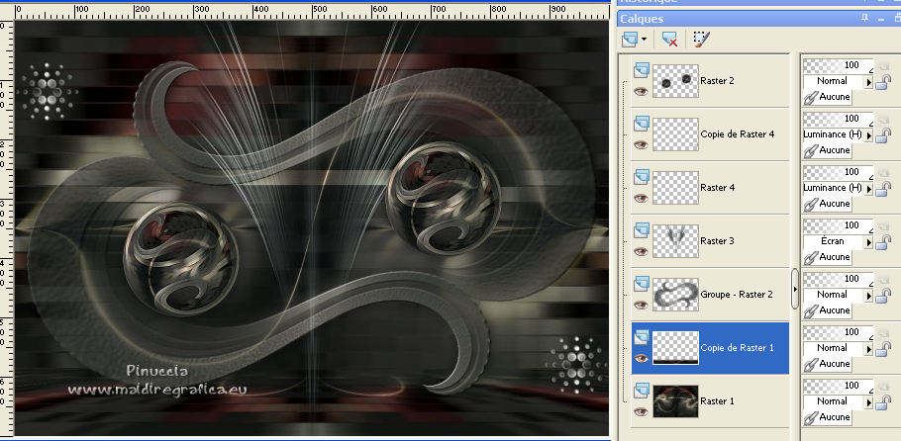This screenshot has width=901, height=441.
Task: Pin the Calques panel with pushpin icon
Action: coord(864,19)
